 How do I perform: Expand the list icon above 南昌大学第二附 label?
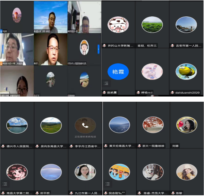5,184
